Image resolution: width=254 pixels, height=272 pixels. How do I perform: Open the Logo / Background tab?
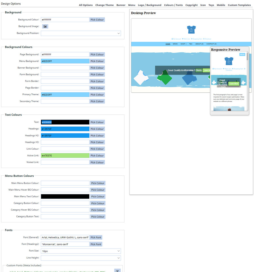coord(149,5)
